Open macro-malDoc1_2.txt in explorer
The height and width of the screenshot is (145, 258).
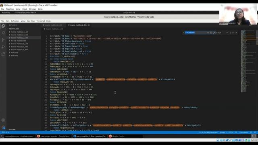tap(24, 35)
